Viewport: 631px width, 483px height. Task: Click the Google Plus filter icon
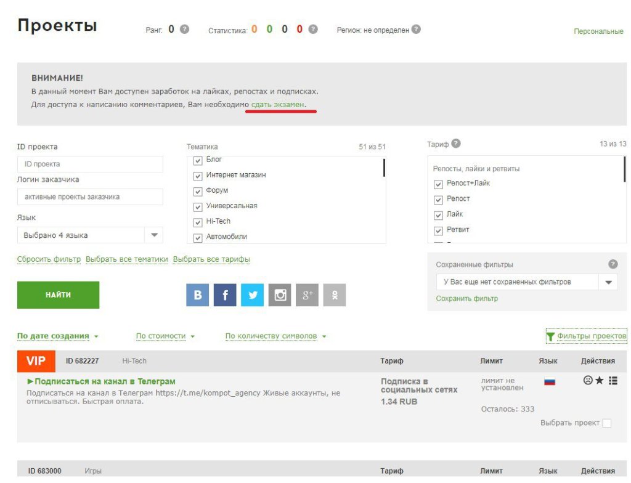[x=307, y=295]
